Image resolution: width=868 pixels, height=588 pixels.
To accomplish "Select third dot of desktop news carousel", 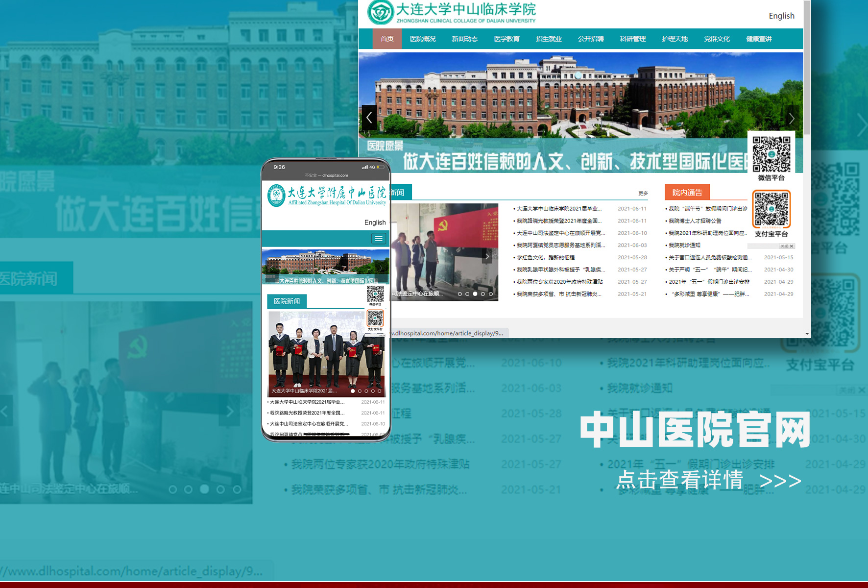I will tap(475, 294).
